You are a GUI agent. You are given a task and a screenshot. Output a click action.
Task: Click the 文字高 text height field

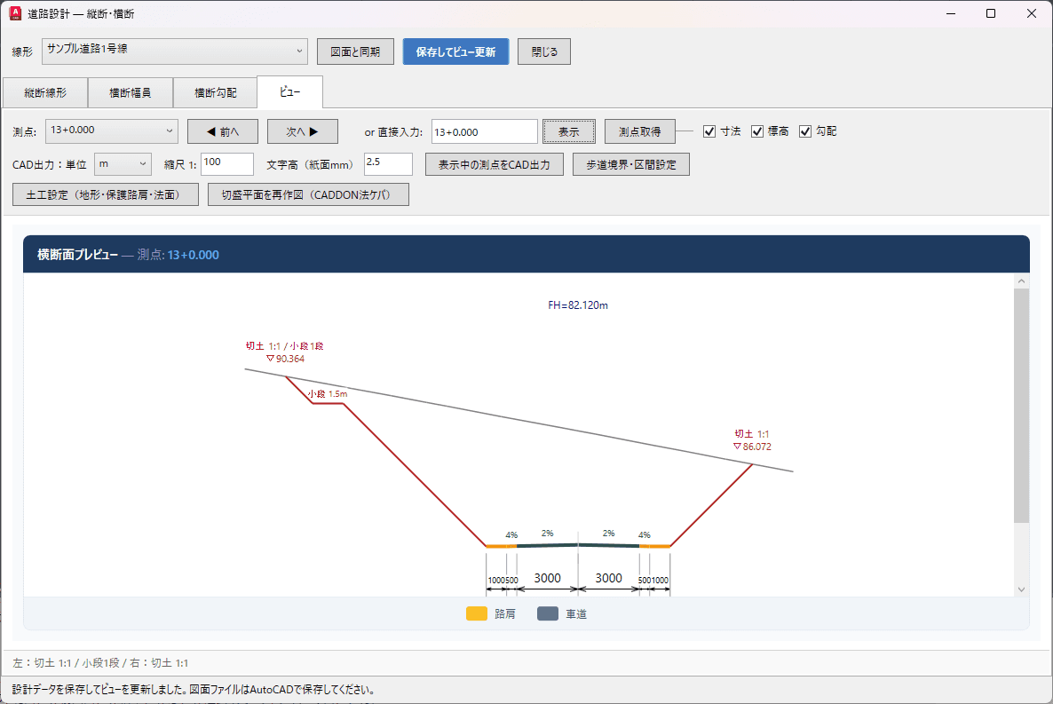click(x=388, y=164)
